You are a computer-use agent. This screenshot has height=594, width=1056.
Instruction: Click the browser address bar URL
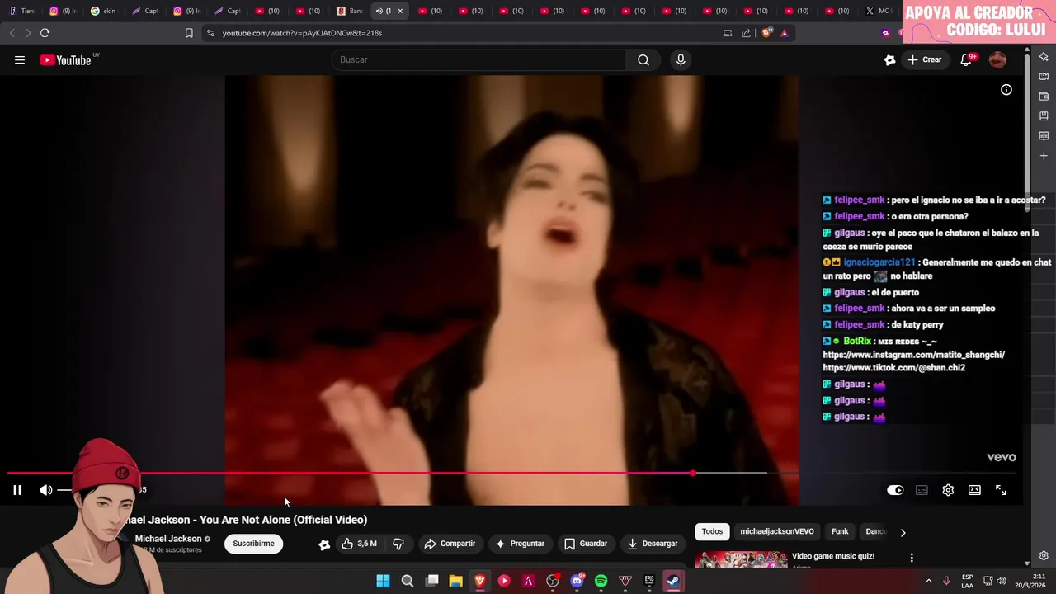(x=302, y=33)
